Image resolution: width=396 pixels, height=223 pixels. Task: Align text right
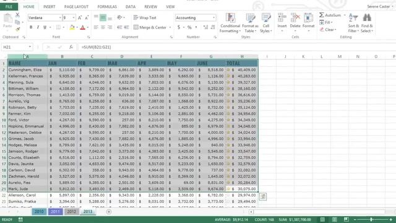(x=110, y=27)
